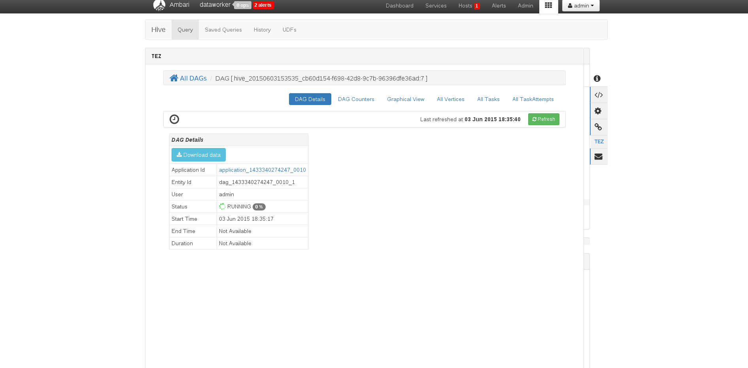Click the End Time Not Available cell
This screenshot has width=748, height=368.
click(x=263, y=231)
